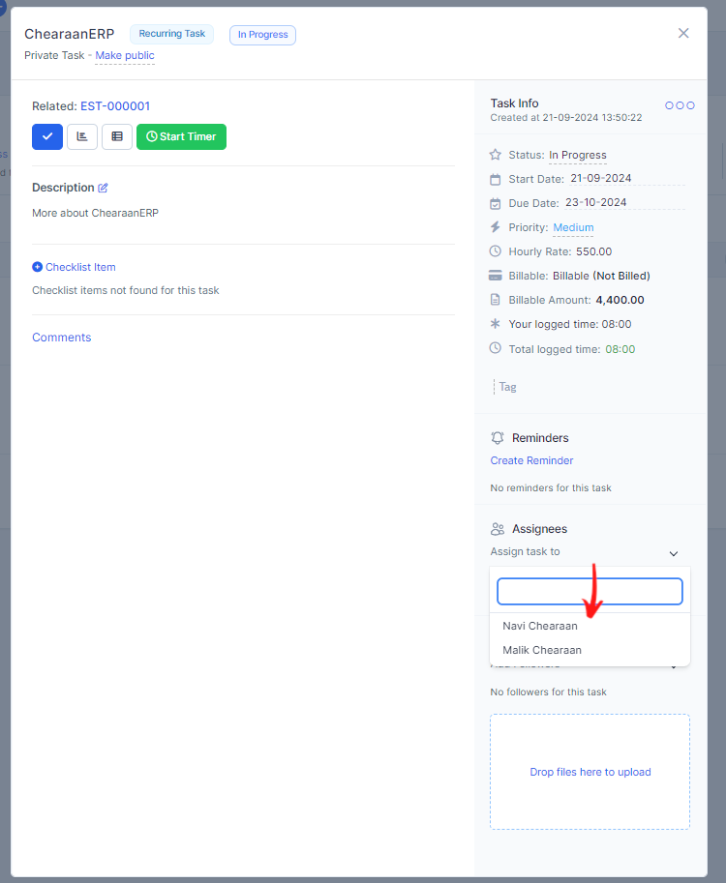Make the private task public
The width and height of the screenshot is (726, 883).
click(x=125, y=55)
